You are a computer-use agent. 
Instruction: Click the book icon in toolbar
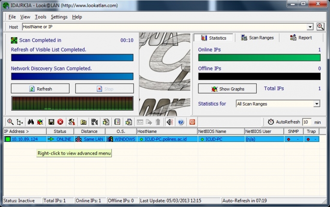click(117, 122)
